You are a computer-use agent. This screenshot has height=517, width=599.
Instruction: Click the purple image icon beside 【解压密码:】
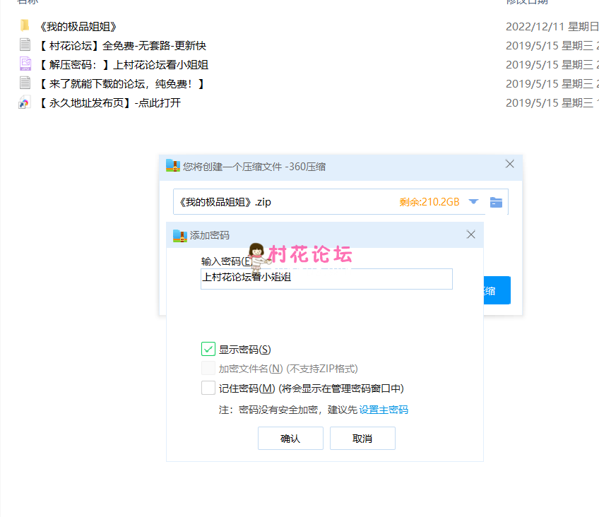pos(25,64)
